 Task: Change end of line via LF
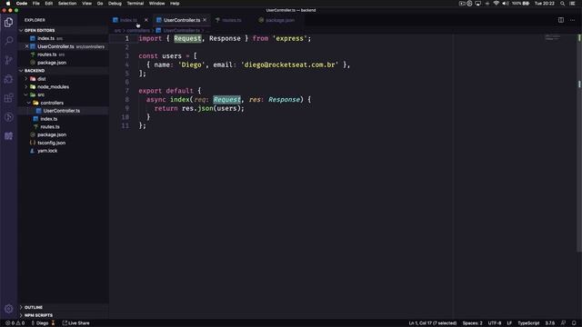(x=509, y=323)
